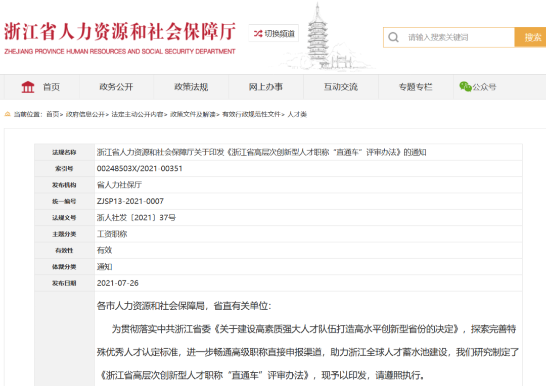
Task: Click the 体裁分类 row label
Action: pyautogui.click(x=64, y=267)
